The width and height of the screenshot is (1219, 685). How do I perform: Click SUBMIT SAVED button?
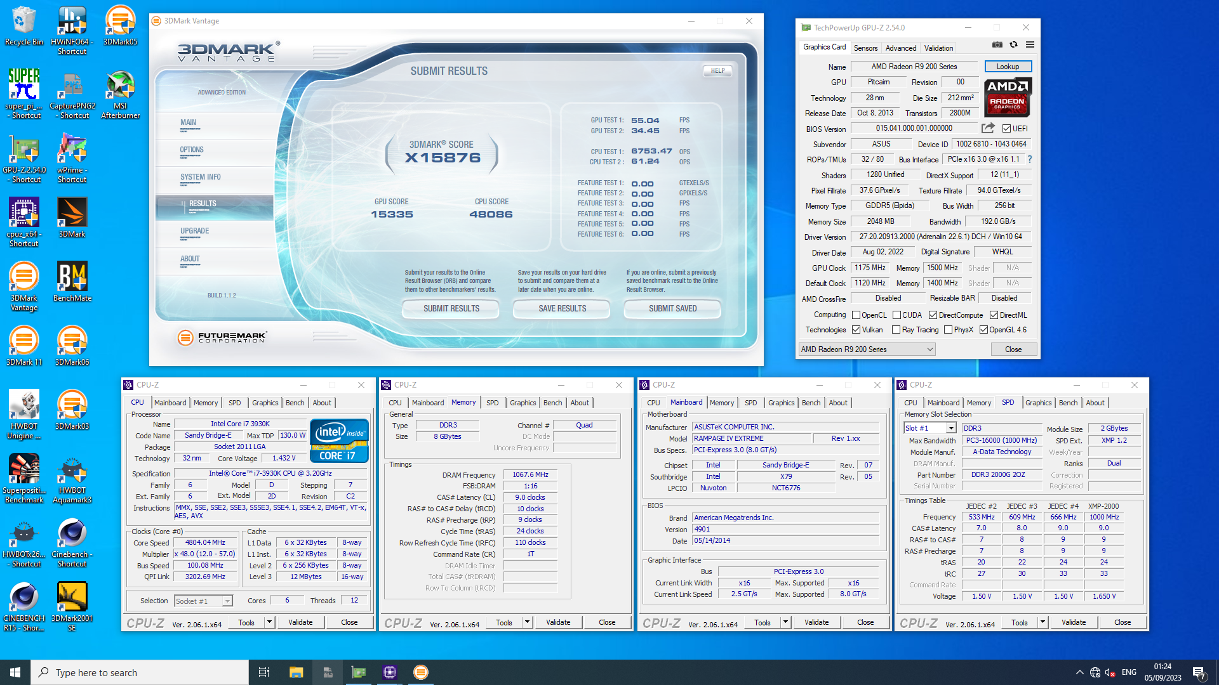coord(672,309)
